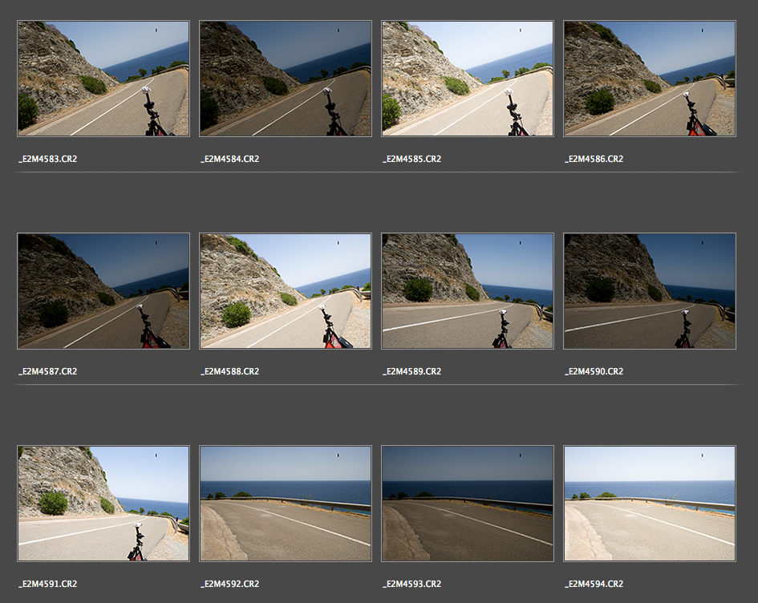Image resolution: width=758 pixels, height=603 pixels.
Task: Click the _E2M4589.CR2 image thumbnail
Action: (x=468, y=291)
